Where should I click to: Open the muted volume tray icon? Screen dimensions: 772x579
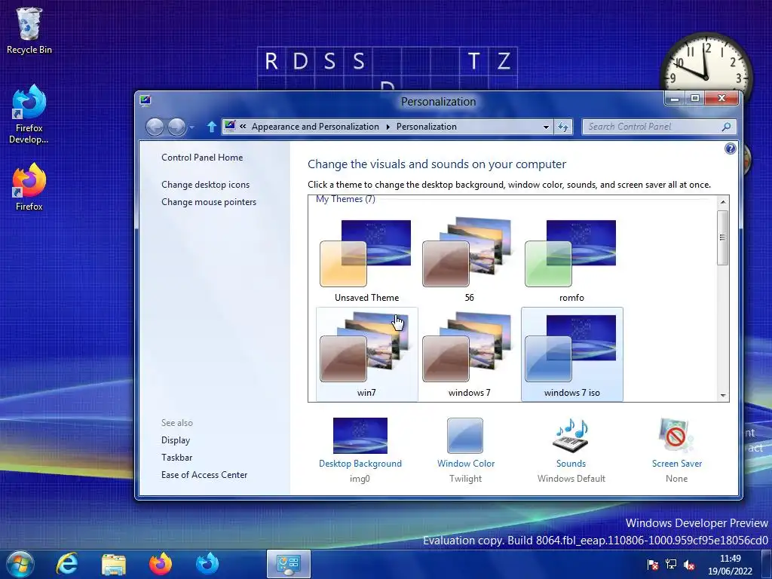pyautogui.click(x=689, y=565)
